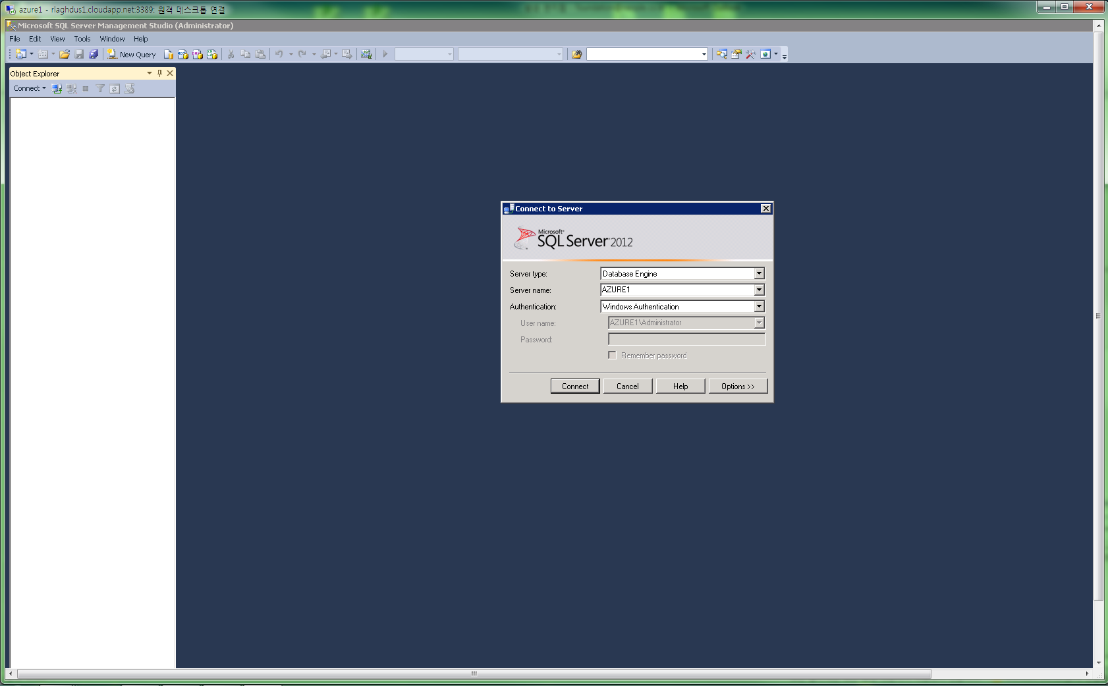Click the Options >> button
This screenshot has height=686, width=1108.
pyautogui.click(x=738, y=386)
